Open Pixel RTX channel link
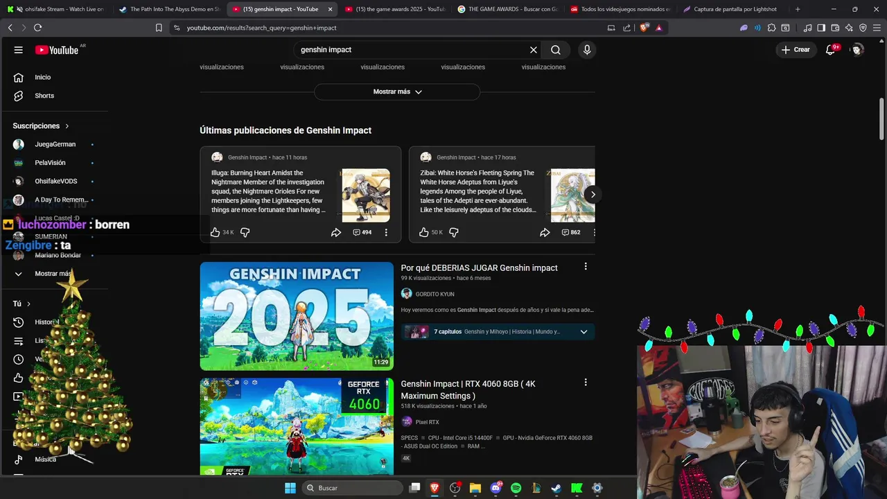 coord(427,422)
